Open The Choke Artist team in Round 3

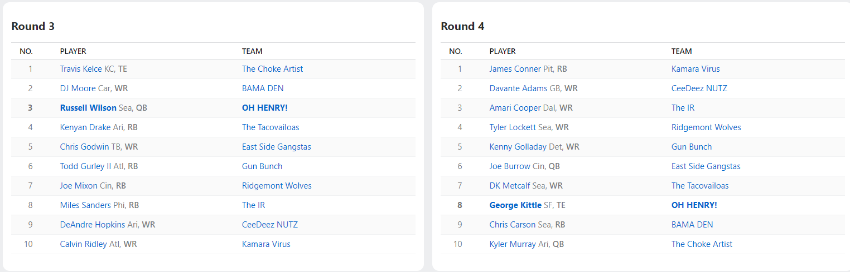click(x=272, y=69)
